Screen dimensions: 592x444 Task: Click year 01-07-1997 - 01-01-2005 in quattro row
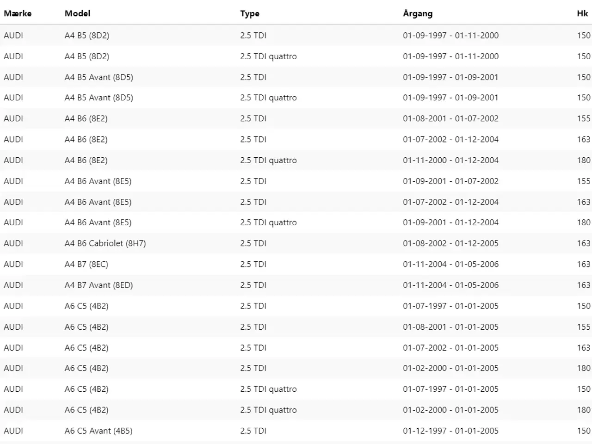pos(450,389)
